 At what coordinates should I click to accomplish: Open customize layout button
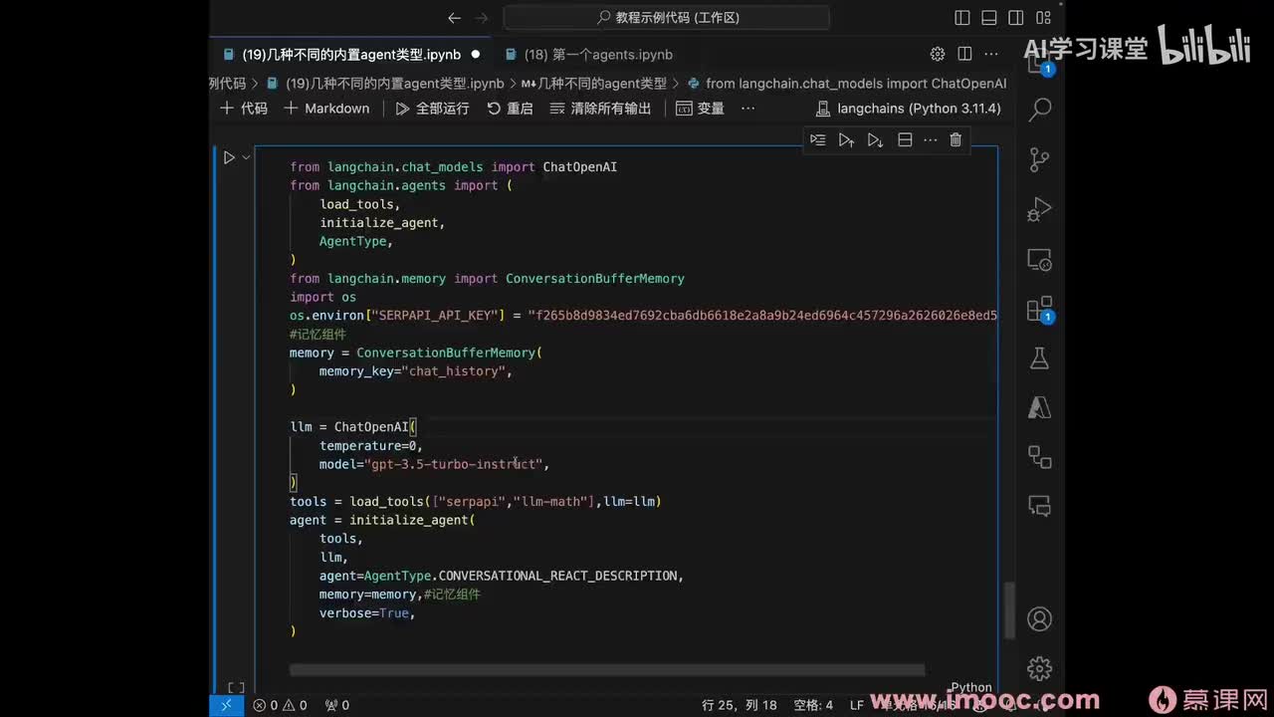(x=1043, y=18)
